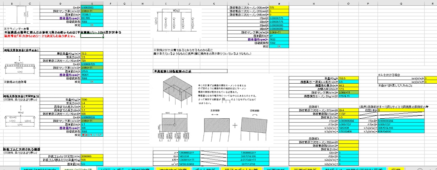Select column L header
437x170 pixels.
[x=248, y=3]
